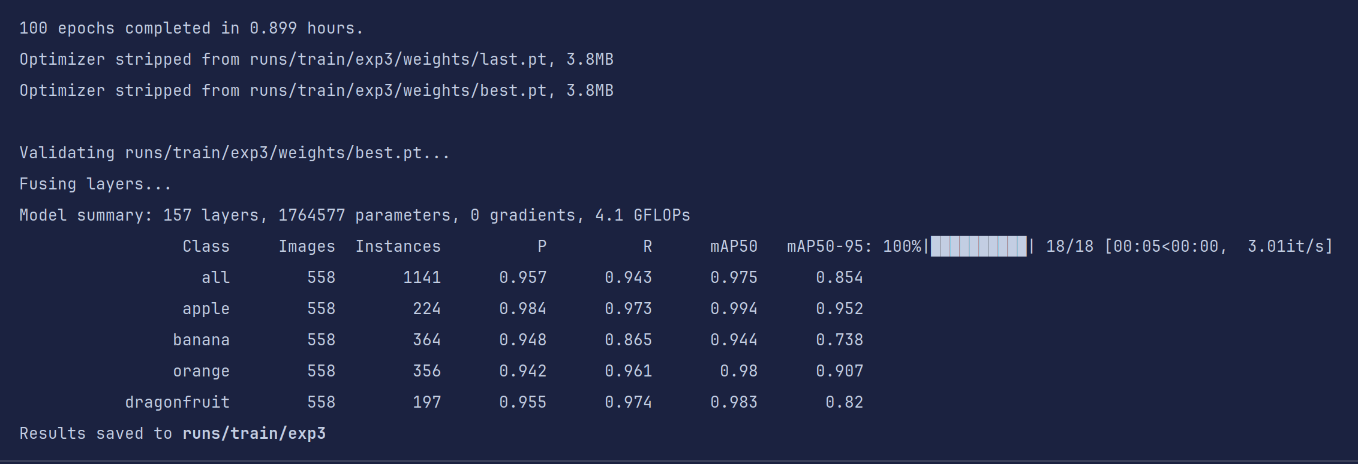Click mAP50 value 0.983 for dragonfruit
This screenshot has width=1358, height=464.
(x=734, y=402)
